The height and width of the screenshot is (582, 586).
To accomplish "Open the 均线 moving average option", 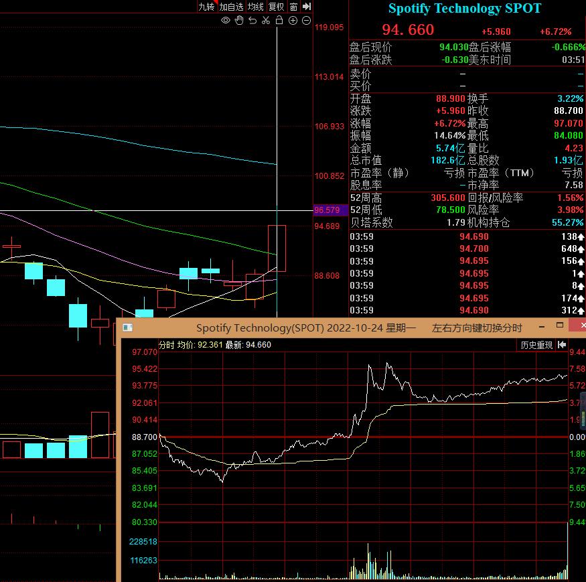I will [x=256, y=7].
